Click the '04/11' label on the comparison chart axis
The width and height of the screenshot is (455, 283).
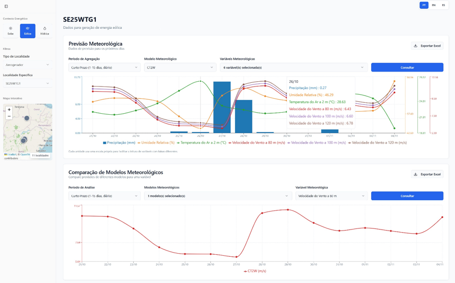(440, 264)
